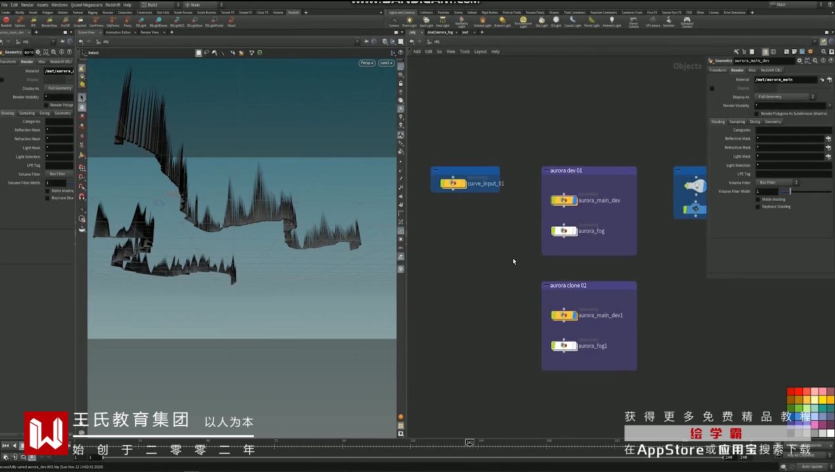Open network editor Layout menu
Viewport: 835px width, 472px height.
pos(480,51)
